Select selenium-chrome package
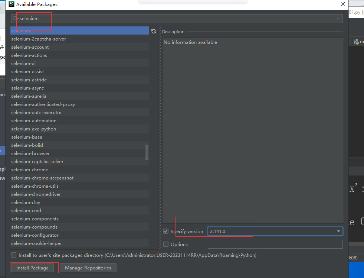 coord(79,170)
